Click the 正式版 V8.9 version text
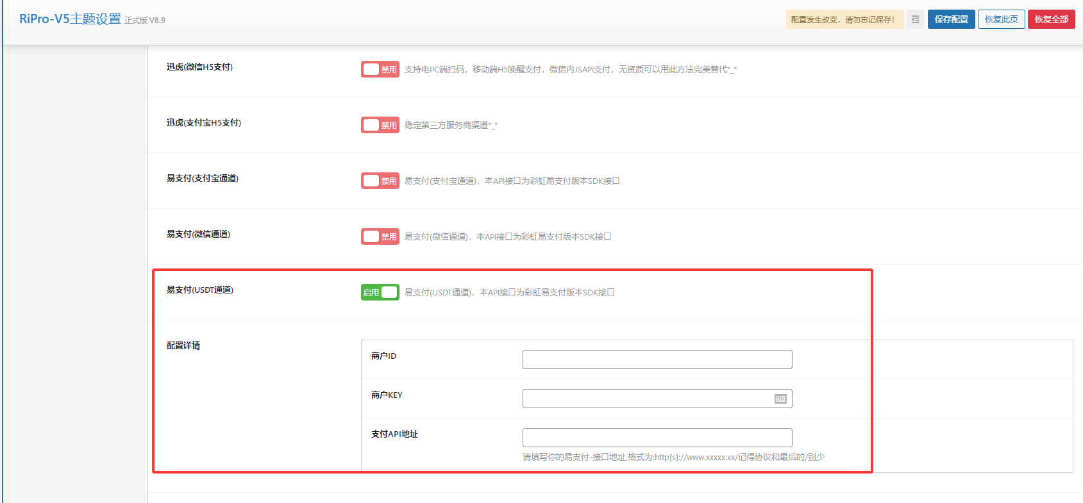The height and width of the screenshot is (503, 1083). click(x=145, y=21)
